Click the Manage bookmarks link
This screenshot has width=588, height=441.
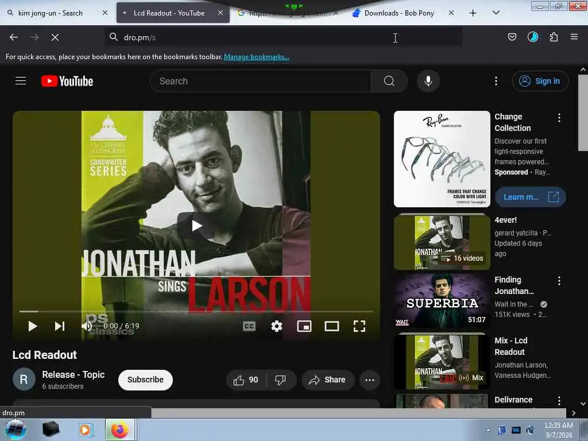pos(257,57)
